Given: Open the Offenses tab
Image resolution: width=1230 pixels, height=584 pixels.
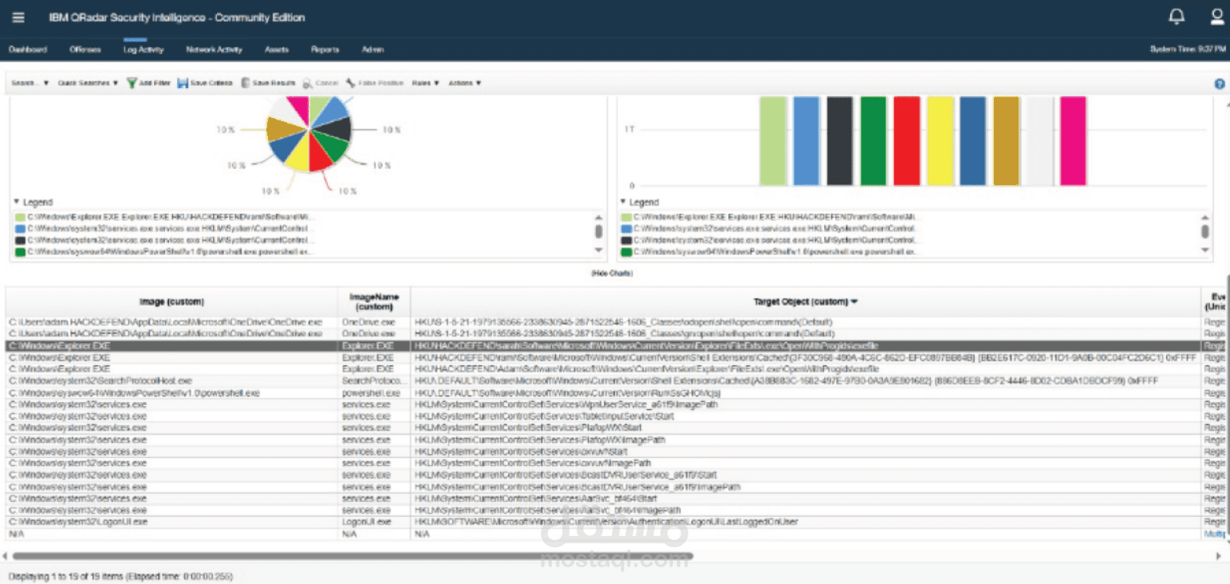Looking at the screenshot, I should click(x=85, y=49).
